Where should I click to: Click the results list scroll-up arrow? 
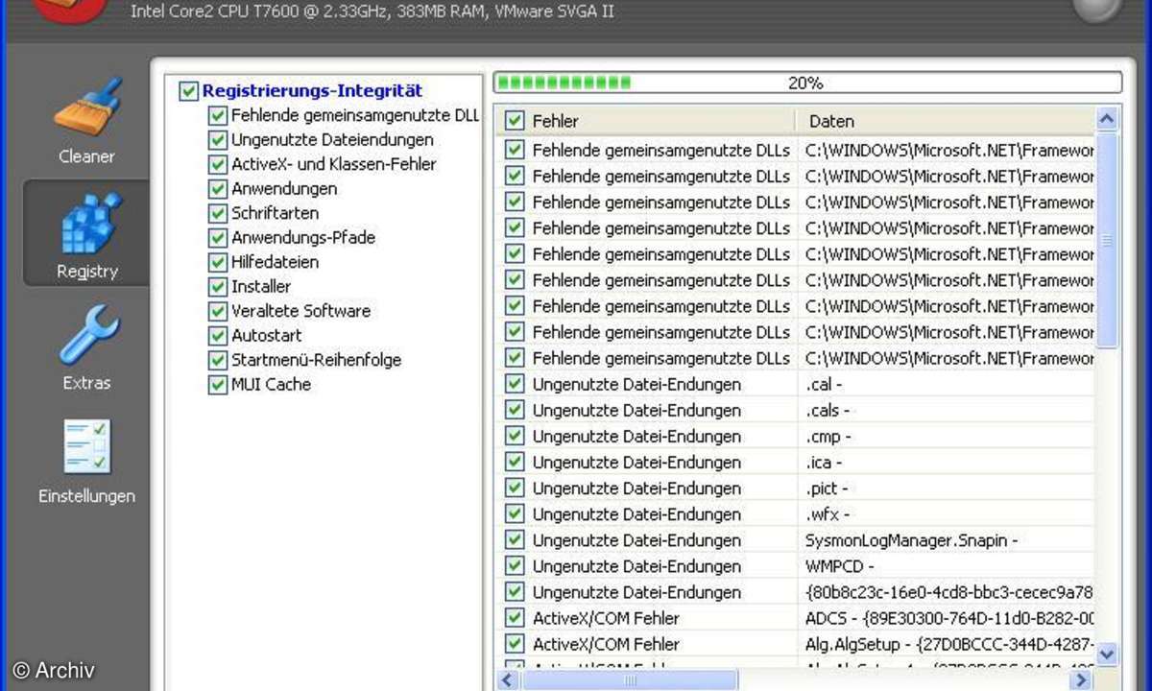[1107, 120]
